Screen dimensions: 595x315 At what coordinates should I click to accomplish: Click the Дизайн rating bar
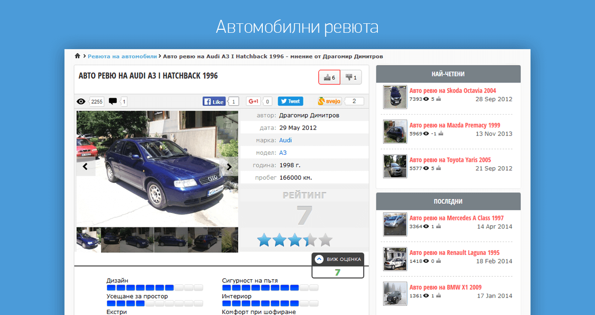click(155, 288)
